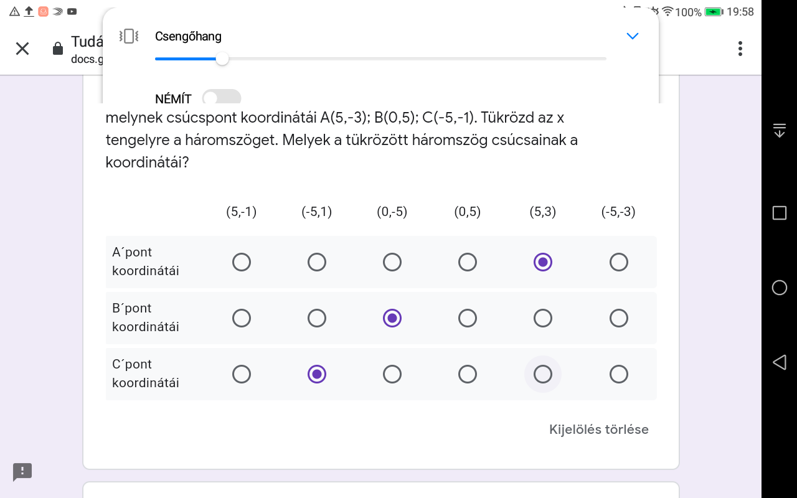Screen dimensions: 797x498
Task: Tap the lock icon beside the URL
Action: (58, 49)
